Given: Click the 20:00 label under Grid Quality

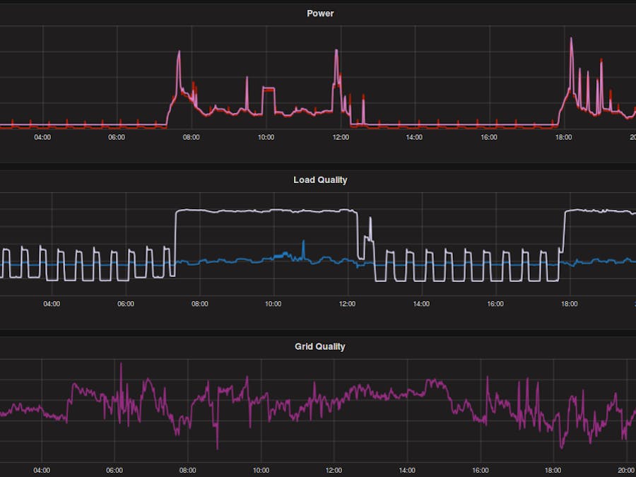Looking at the screenshot, I should pos(628,469).
